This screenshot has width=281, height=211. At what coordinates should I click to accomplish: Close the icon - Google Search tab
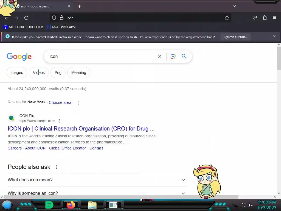point(69,6)
